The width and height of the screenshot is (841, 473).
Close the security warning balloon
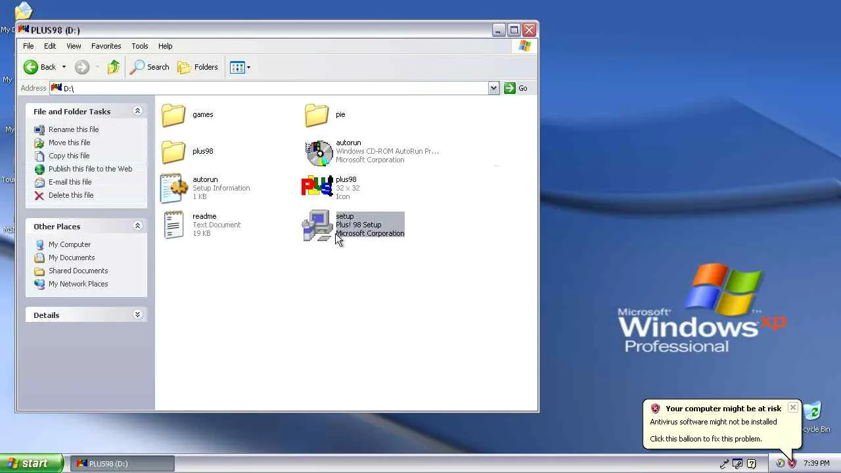[x=793, y=408]
